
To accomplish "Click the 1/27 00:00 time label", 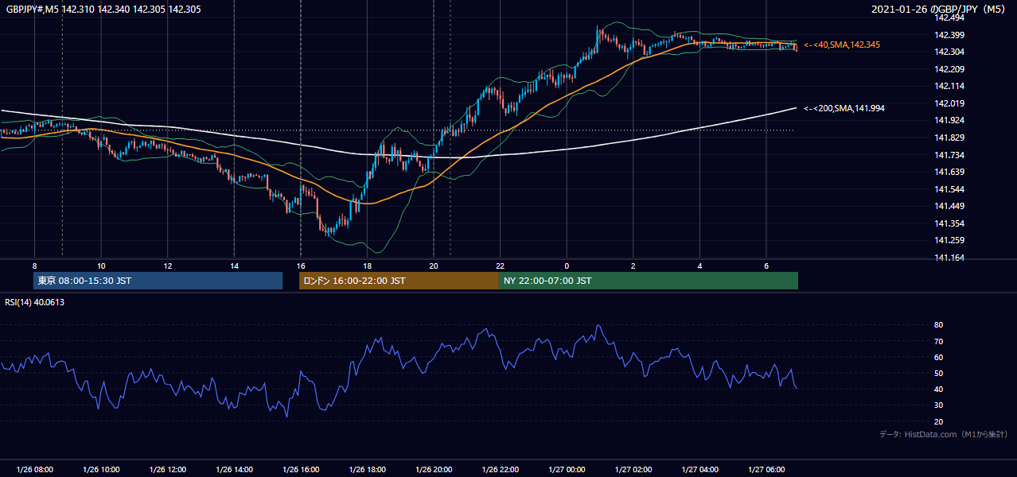I will [x=567, y=470].
